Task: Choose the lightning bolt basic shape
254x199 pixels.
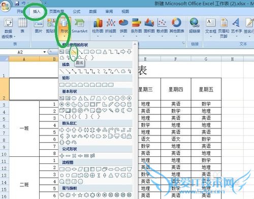Action: [x=111, y=111]
